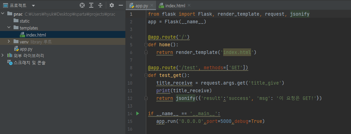Click the 'title_give' string on line 10
The image size is (351, 134).
pyautogui.click(x=265, y=83)
